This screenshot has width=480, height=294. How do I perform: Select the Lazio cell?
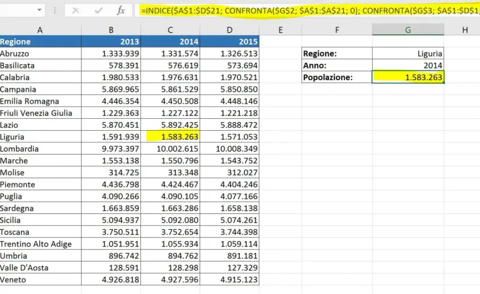click(41, 125)
